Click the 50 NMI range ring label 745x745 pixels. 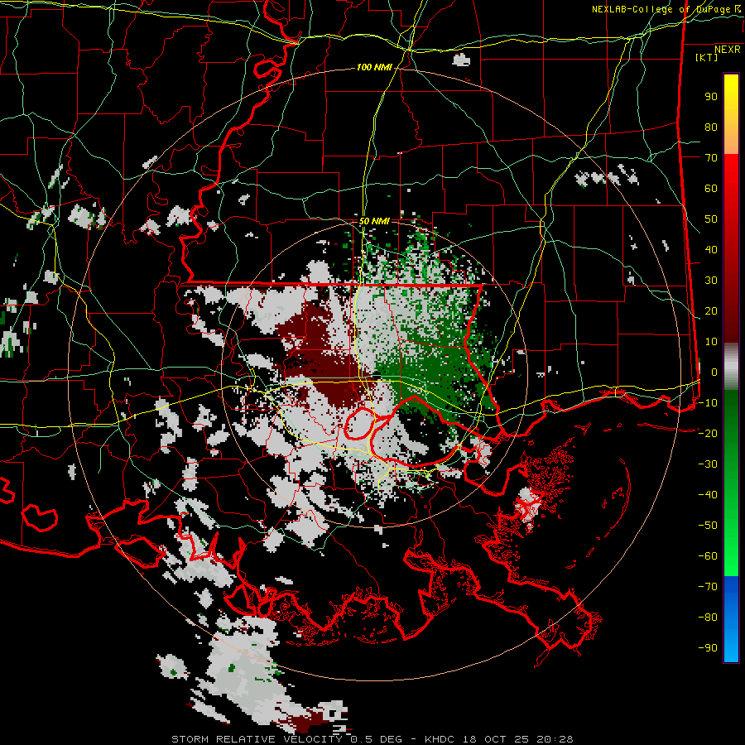pos(374,221)
